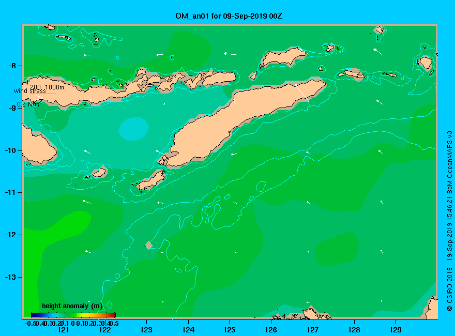Click latitude axis label "-8"
This screenshot has height=336, width=455.
[x=12, y=66]
